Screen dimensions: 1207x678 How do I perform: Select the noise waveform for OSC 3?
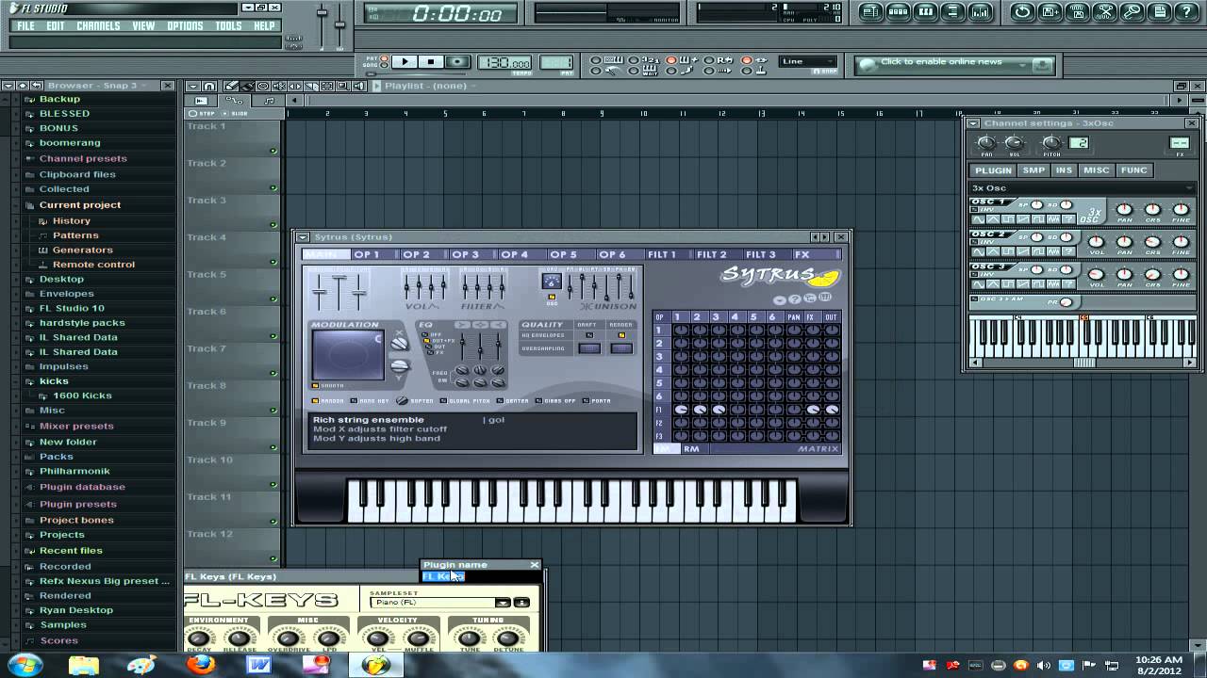(1053, 284)
